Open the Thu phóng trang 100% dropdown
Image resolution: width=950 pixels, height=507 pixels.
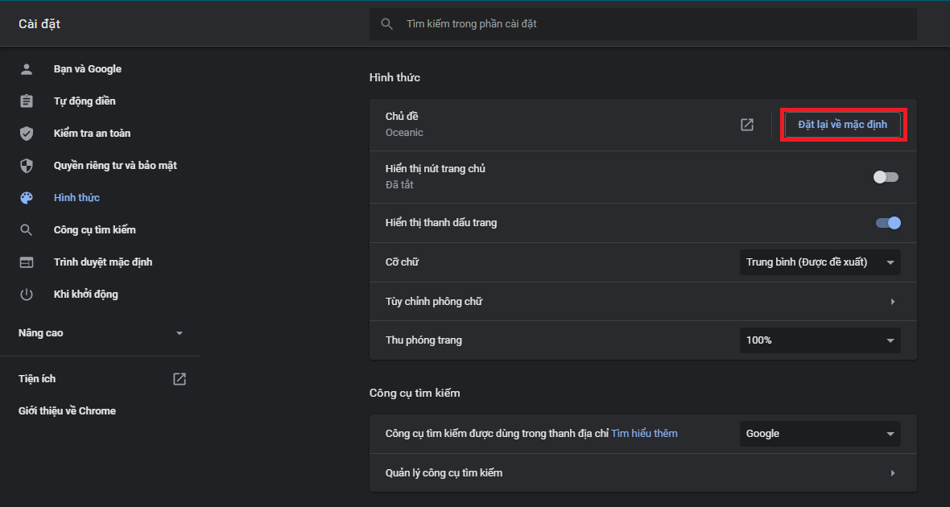click(820, 340)
